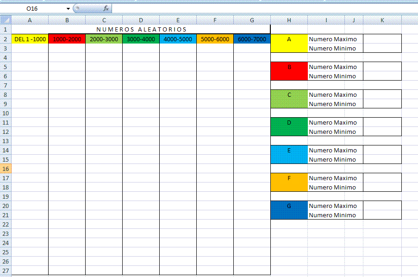Select the dark blue 6000-7000 cell

click(x=252, y=39)
